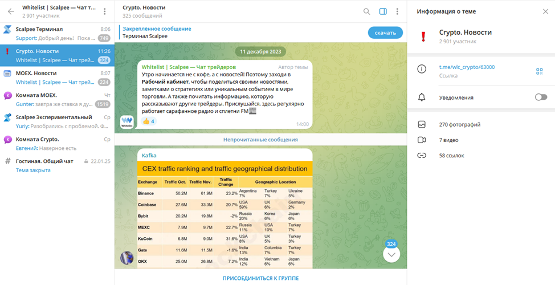The image size is (555, 285).
Task: Click the Whitelist avatar beside the message
Action: coord(126,122)
